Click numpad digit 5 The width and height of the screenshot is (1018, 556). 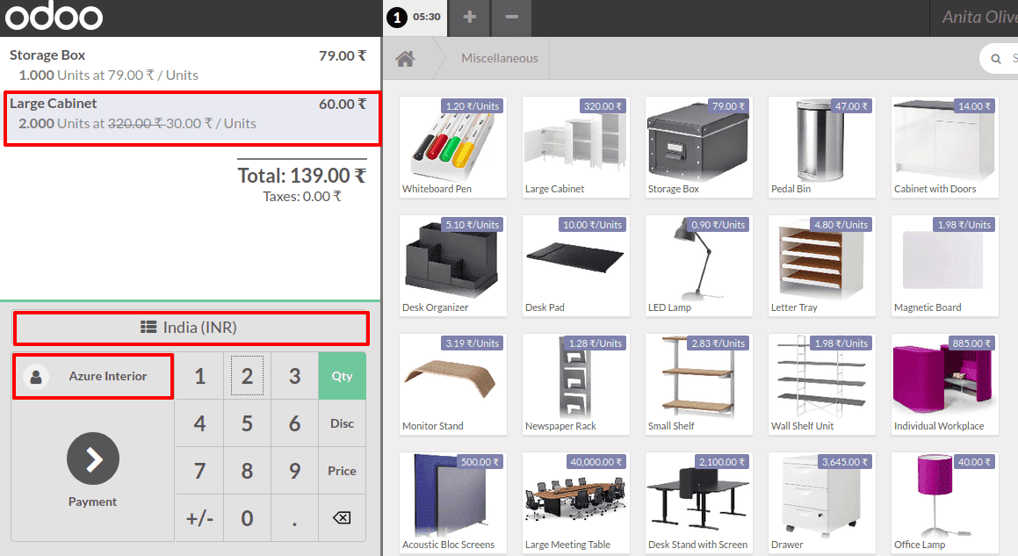(x=248, y=423)
